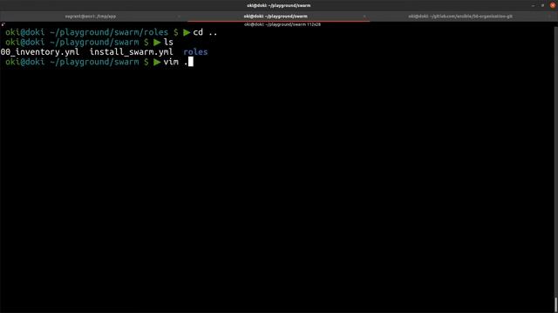Screen dimensions: 558x313
Task: Close the oki@doki ~/playground/swarm tab
Action: (x=364, y=17)
